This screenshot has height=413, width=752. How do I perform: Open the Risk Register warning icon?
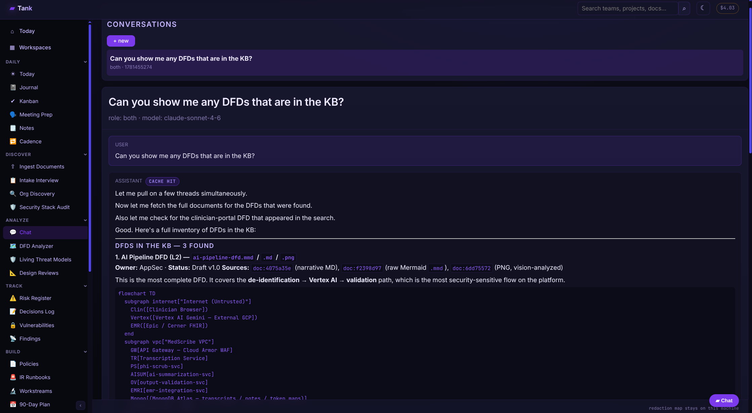(x=13, y=298)
